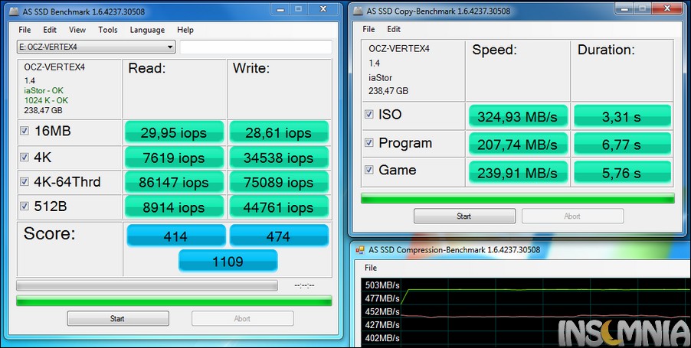Click Program speed 207,74 MB/s

tap(518, 145)
